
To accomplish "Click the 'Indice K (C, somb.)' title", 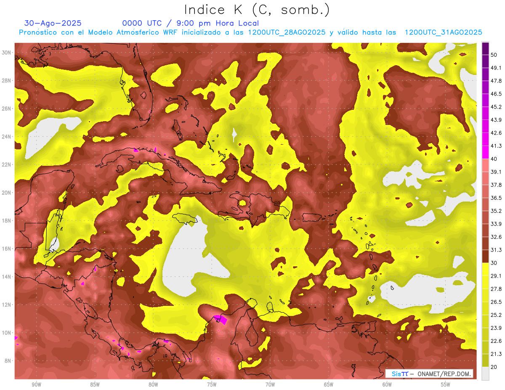I will click(x=257, y=10).
